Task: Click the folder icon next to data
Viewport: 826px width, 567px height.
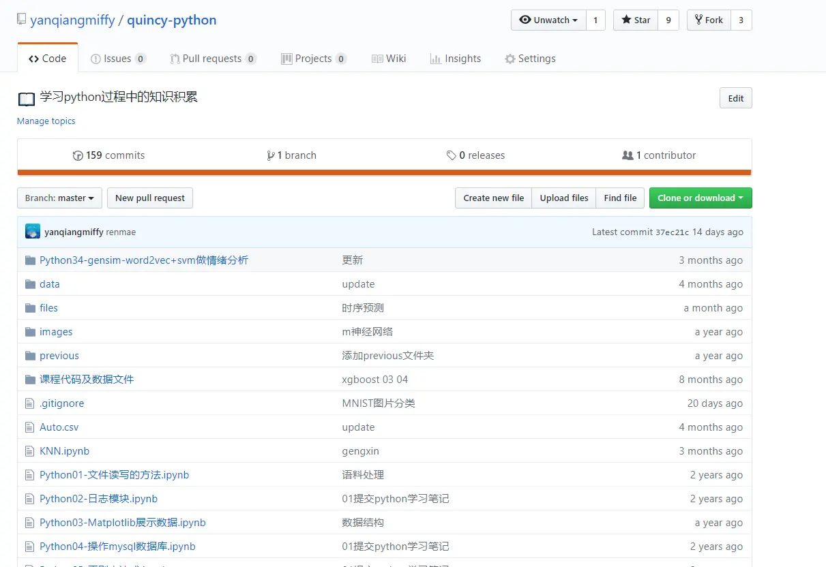Action: (30, 284)
